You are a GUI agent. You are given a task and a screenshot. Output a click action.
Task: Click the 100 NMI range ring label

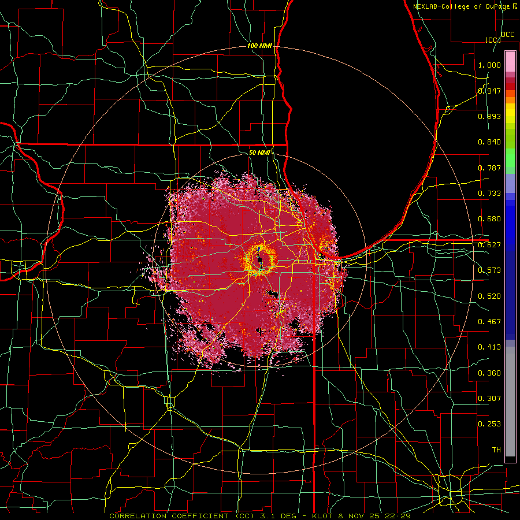(259, 46)
